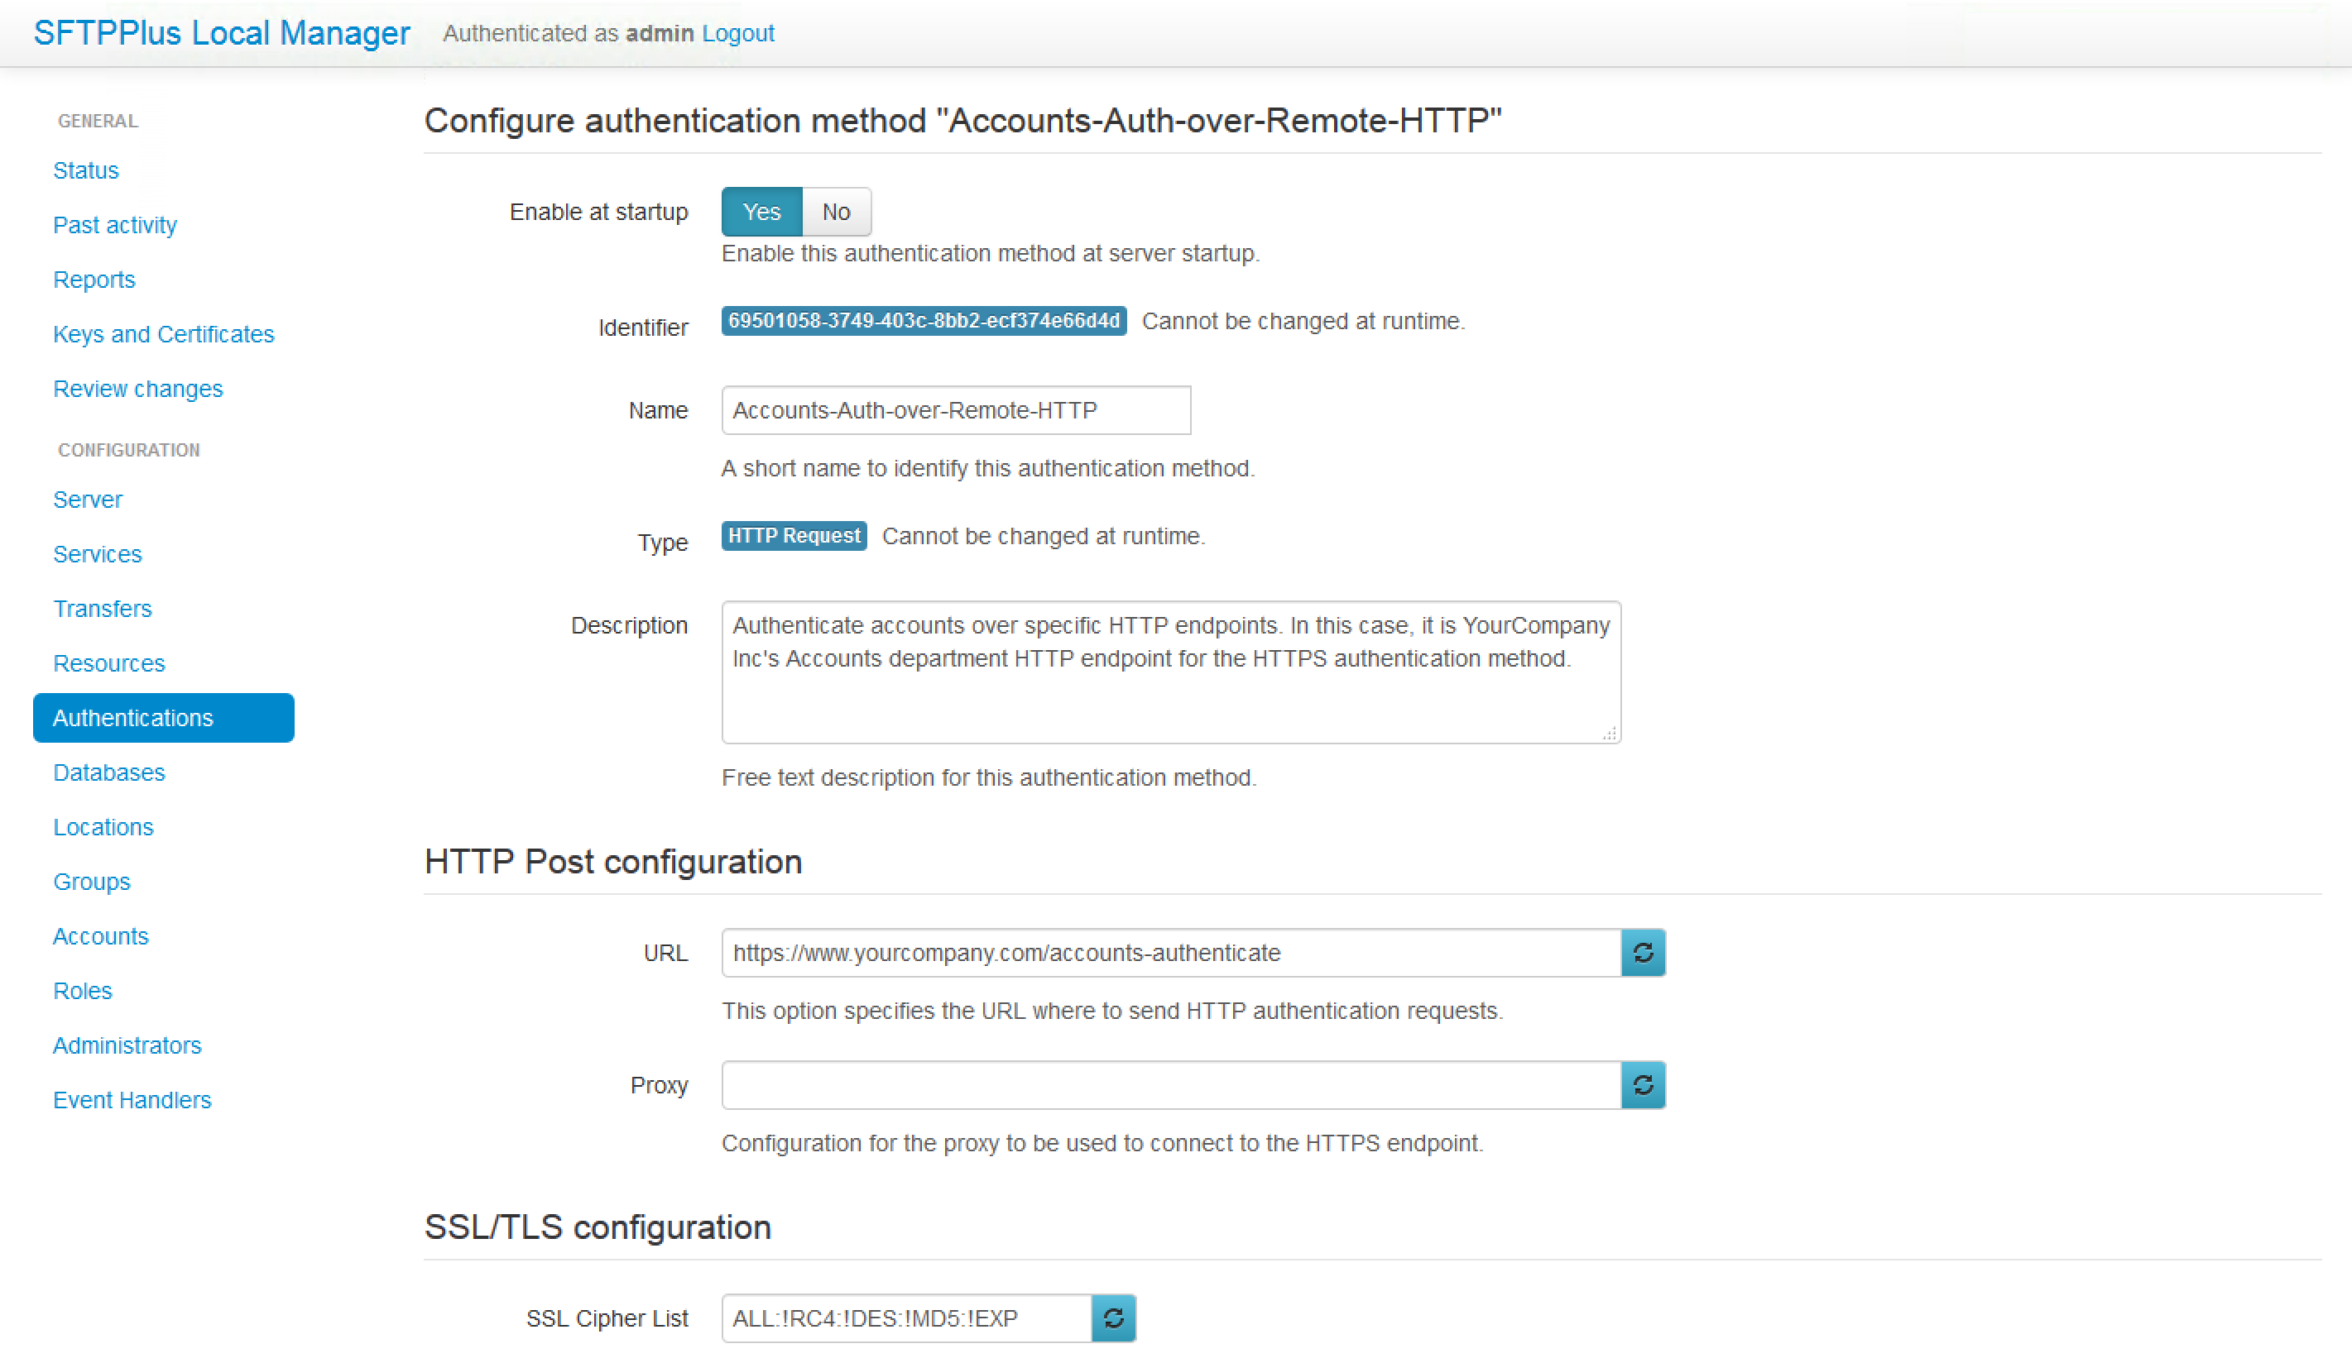Click the reset icon beside the URL field
Screen dimensions: 2352x1363
click(x=1643, y=953)
